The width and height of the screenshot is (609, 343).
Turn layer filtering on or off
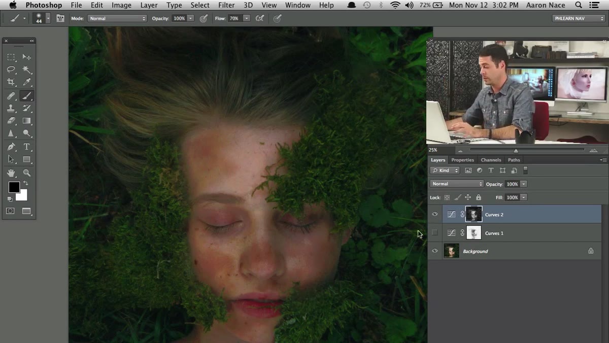pos(525,170)
